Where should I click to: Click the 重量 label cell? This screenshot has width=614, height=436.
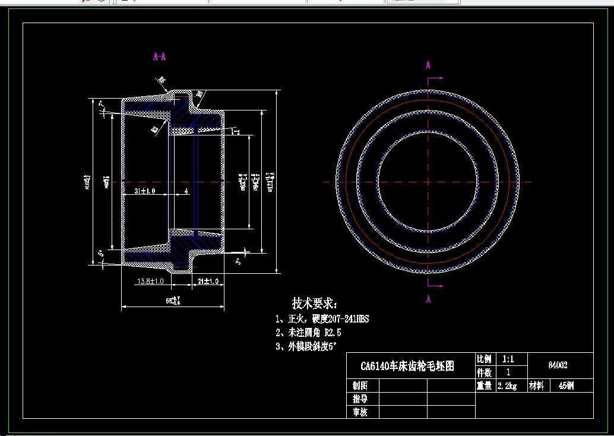tap(484, 386)
